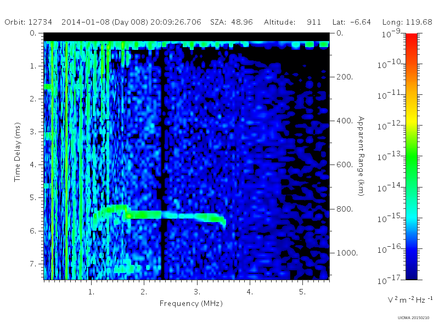Click the Apparent Range (km) axis label

361,156
